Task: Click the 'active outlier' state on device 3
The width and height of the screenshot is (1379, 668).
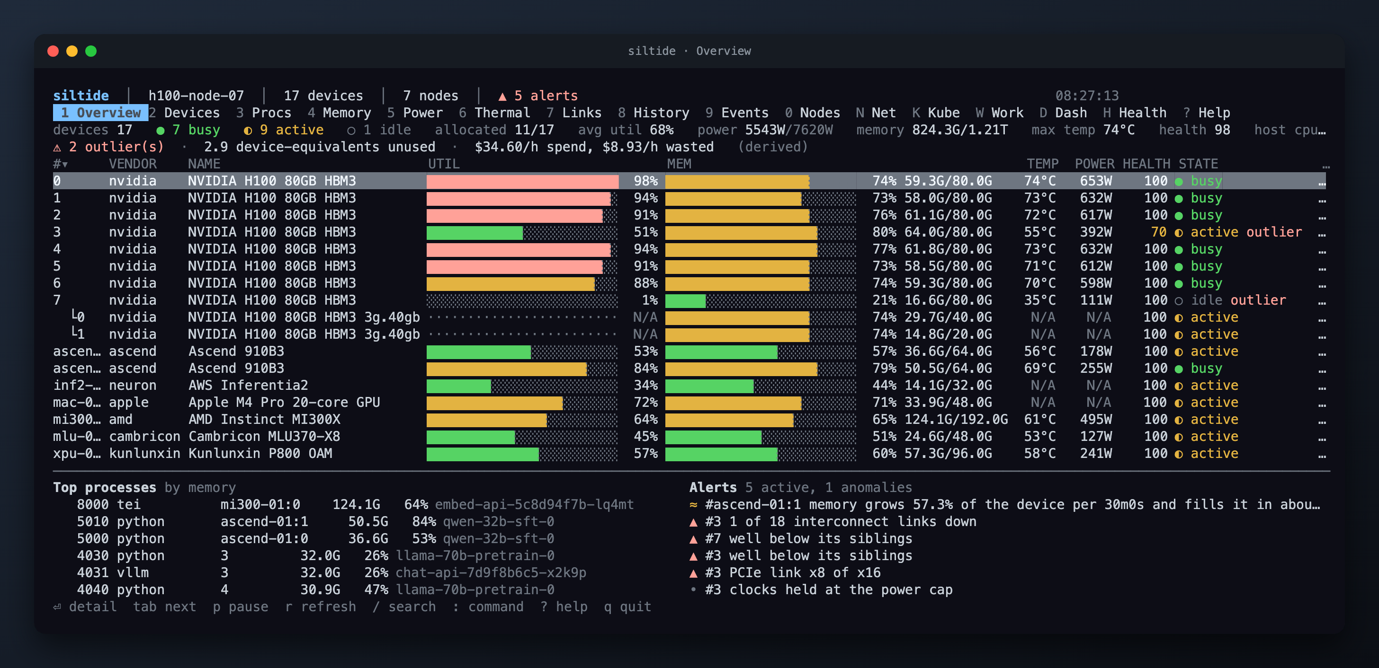Action: (1246, 233)
